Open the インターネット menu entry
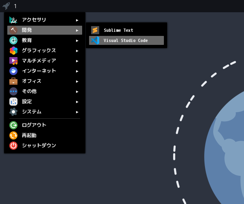This screenshot has width=244, height=204. pos(45,71)
